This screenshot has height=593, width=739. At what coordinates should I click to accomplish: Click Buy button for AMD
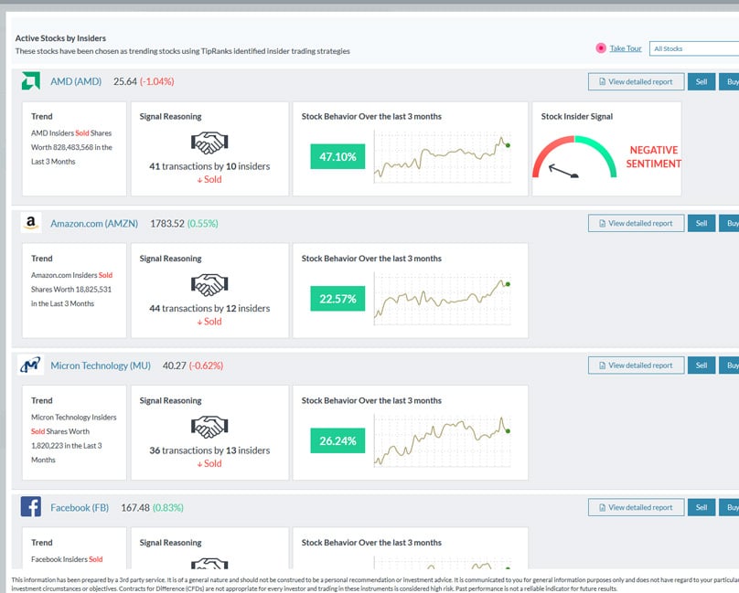click(729, 81)
